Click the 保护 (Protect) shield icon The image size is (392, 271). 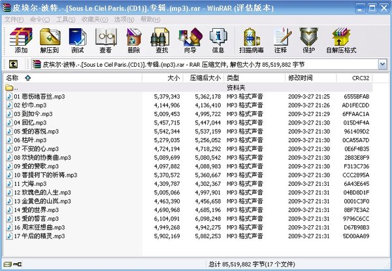309,41
